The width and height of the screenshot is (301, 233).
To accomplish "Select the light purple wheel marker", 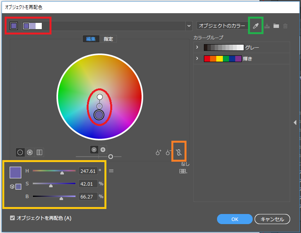I will pos(99,106).
